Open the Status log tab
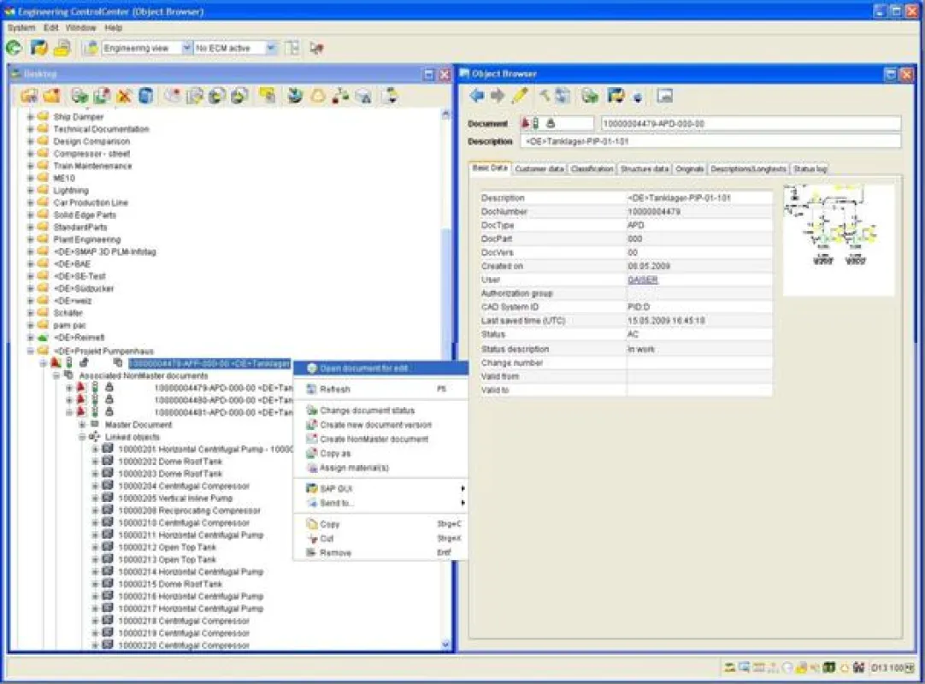Screen dimensions: 925x684 click(810, 168)
